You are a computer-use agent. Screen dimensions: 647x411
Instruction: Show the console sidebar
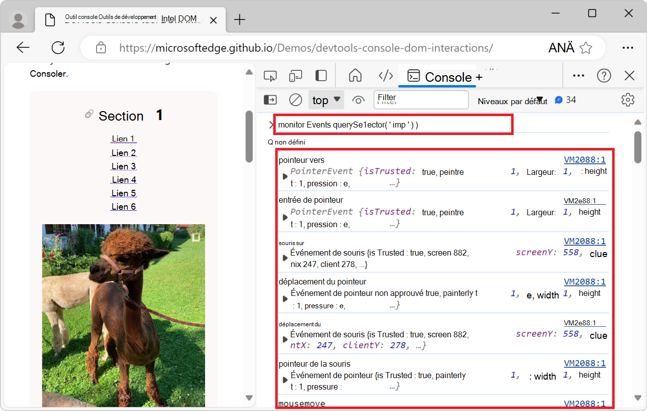270,100
